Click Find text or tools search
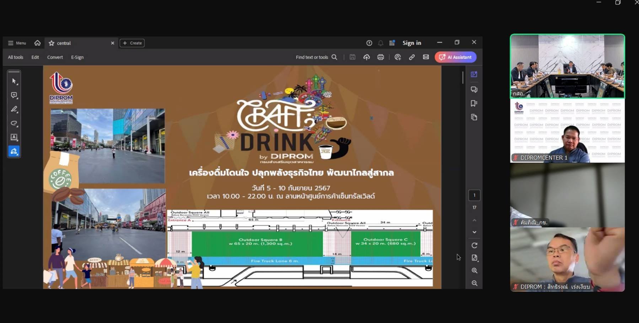 [x=316, y=57]
